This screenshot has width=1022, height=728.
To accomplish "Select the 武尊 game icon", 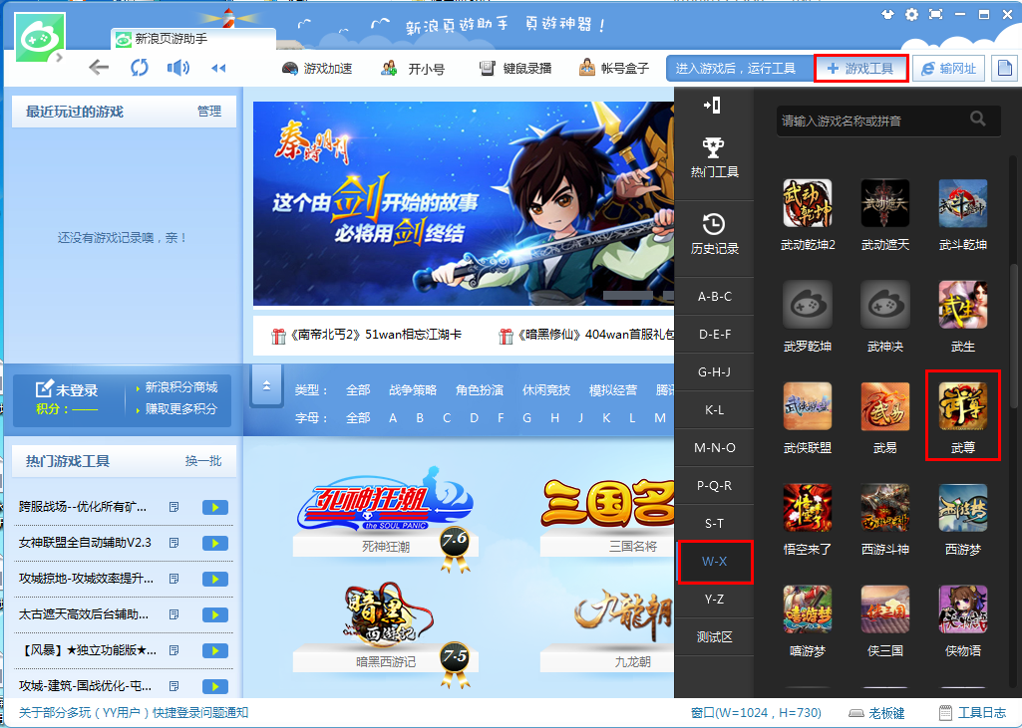I will pos(962,414).
